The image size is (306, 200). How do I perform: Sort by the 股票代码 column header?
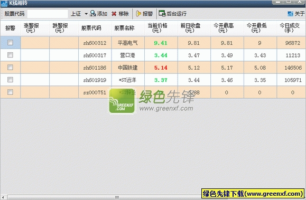[95, 28]
